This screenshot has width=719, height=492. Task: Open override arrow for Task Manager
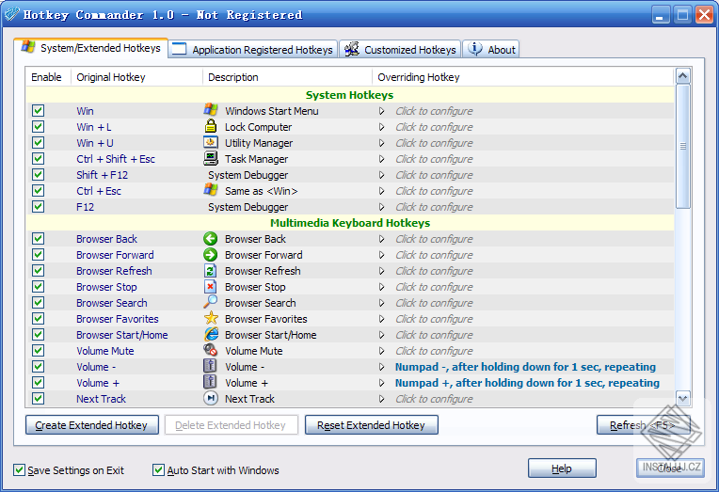click(x=381, y=159)
